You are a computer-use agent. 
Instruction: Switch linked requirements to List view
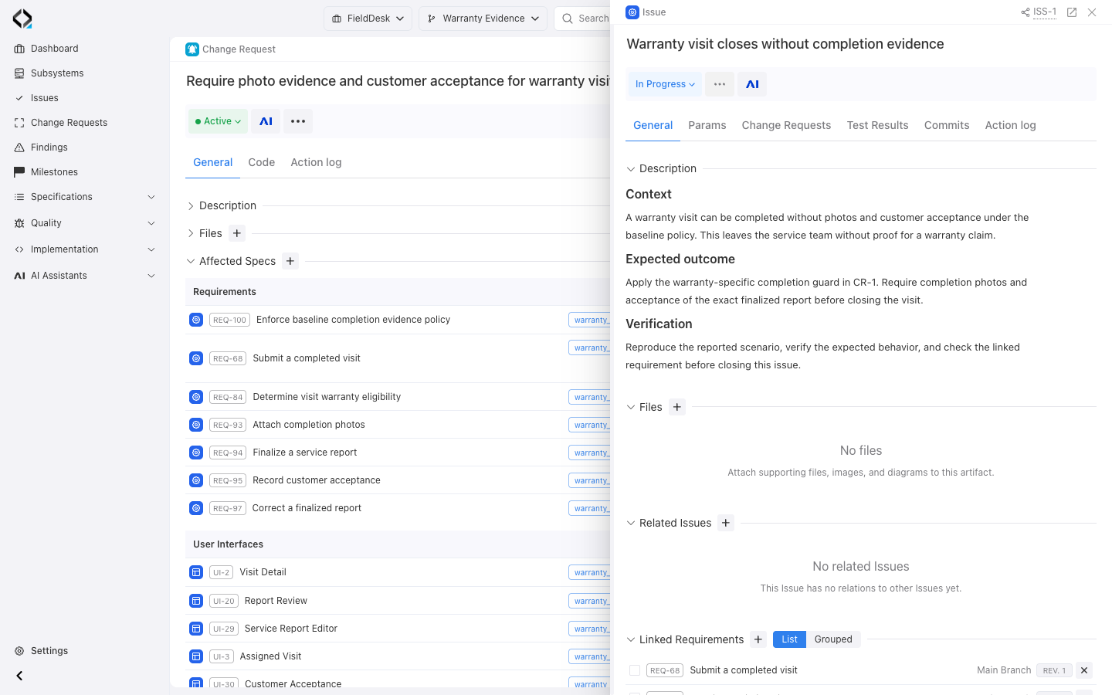[x=789, y=639]
